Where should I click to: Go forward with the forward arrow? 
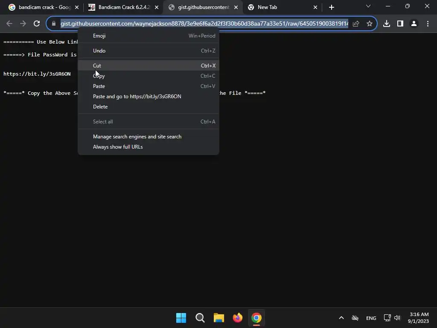pos(23,24)
